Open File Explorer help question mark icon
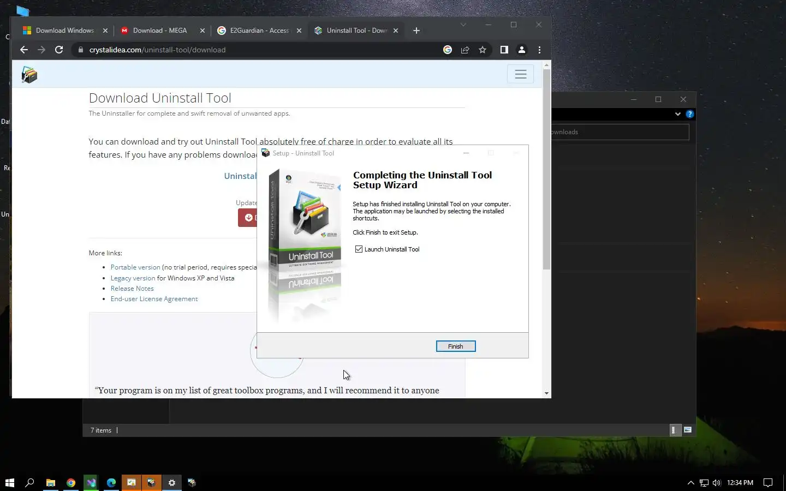The height and width of the screenshot is (491, 786). [690, 114]
